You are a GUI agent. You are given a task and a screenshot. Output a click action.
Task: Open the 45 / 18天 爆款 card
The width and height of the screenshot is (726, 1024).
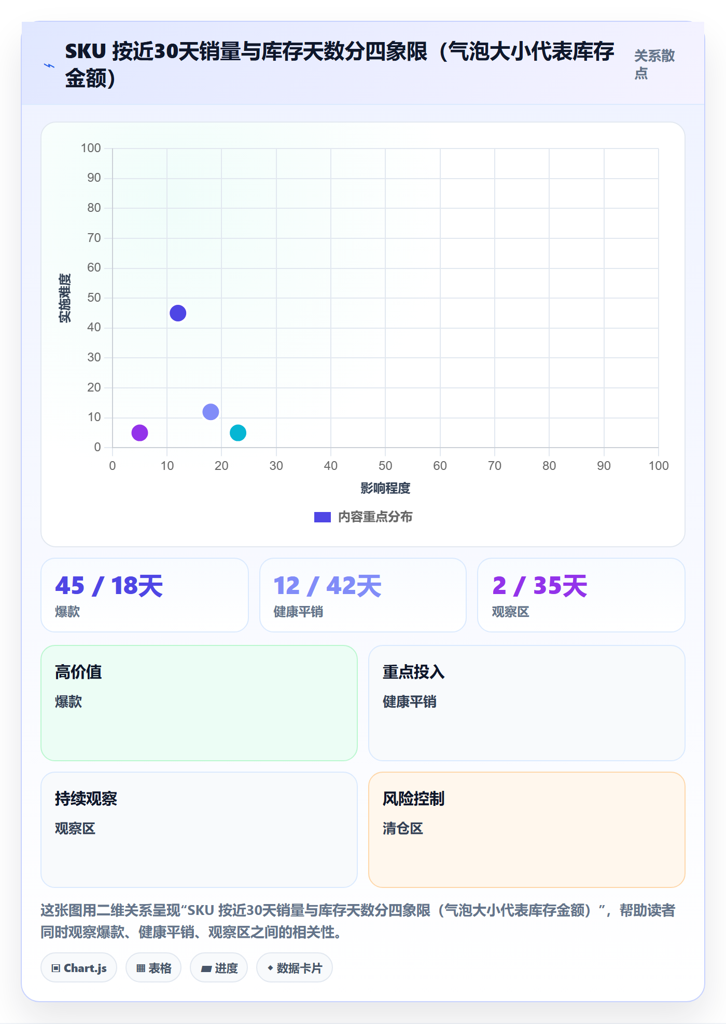145,595
